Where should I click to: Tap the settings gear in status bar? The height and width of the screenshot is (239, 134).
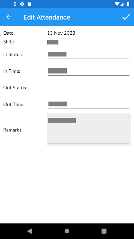click(22, 4)
